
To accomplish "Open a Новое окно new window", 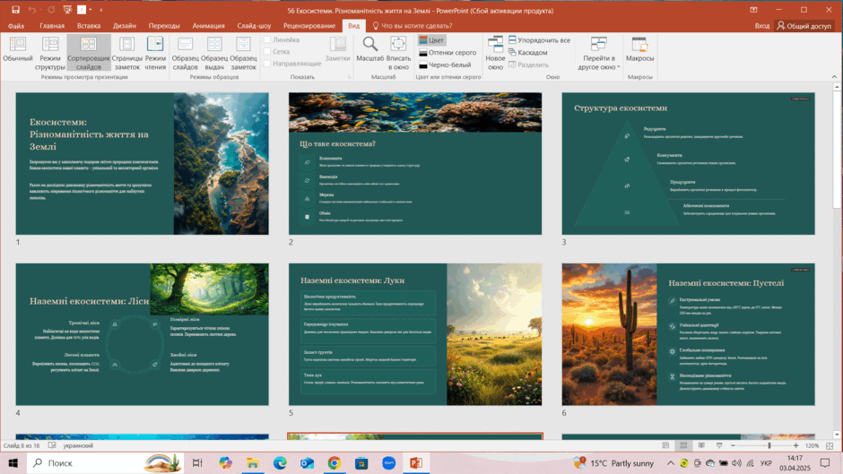I will [495, 53].
